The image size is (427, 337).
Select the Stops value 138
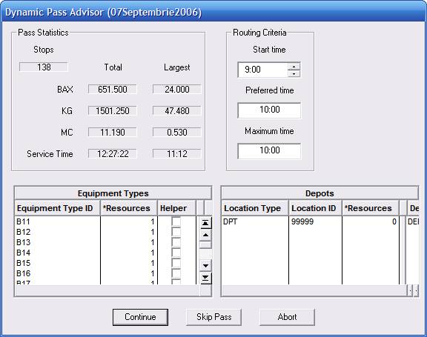point(44,67)
